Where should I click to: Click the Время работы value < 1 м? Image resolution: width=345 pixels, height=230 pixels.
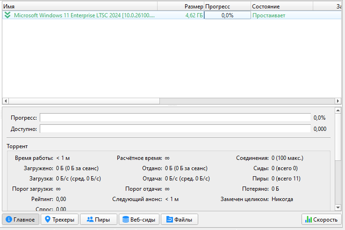click(x=63, y=158)
